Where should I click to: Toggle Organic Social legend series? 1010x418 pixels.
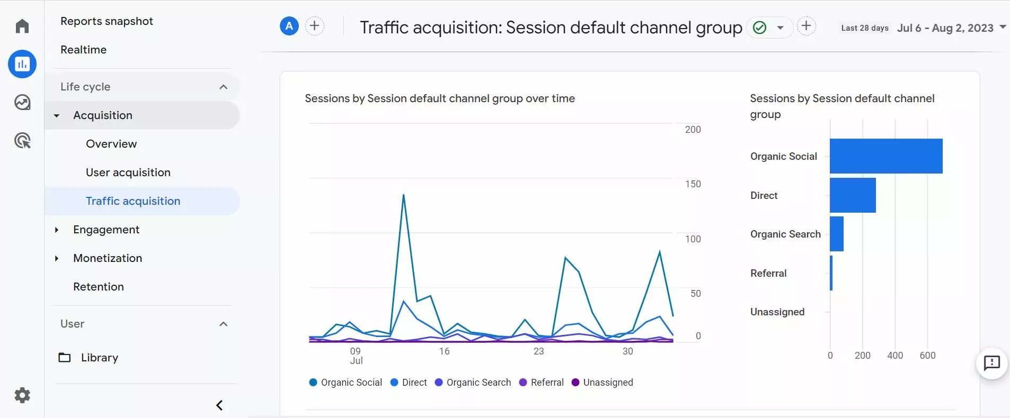[x=345, y=383]
